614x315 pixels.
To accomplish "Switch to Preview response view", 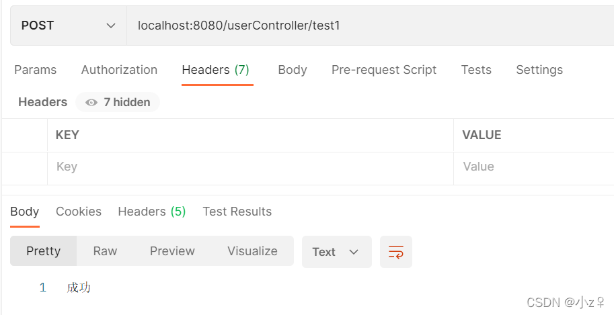I will pyautogui.click(x=172, y=251).
